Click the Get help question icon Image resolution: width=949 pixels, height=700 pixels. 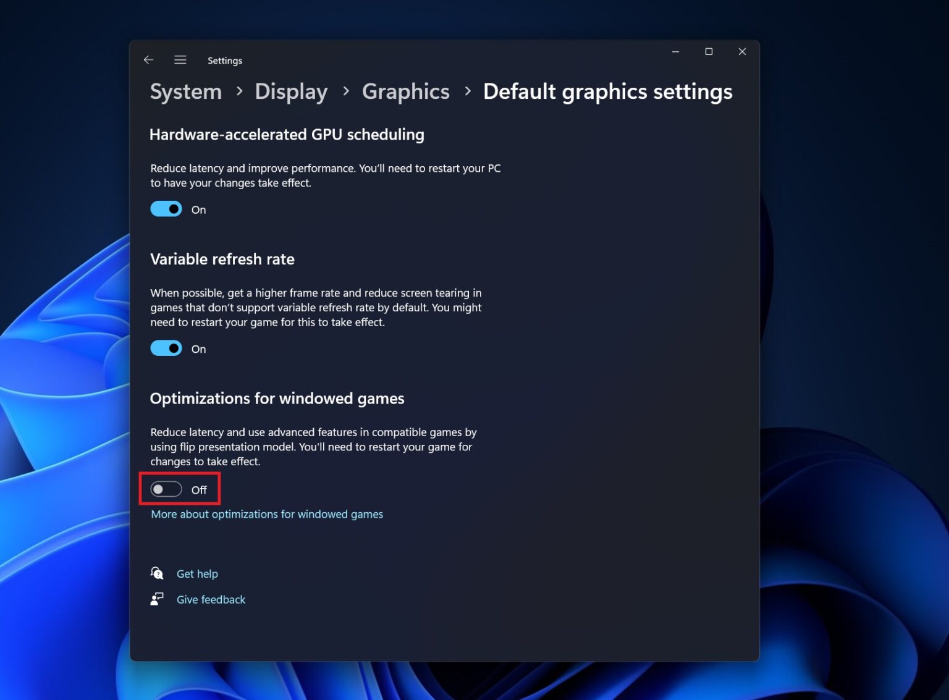point(157,573)
